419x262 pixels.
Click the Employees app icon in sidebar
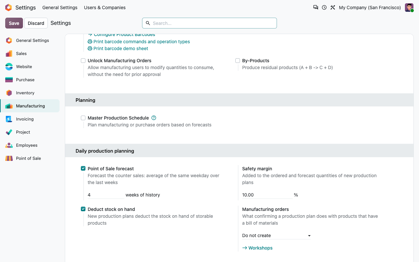9,145
